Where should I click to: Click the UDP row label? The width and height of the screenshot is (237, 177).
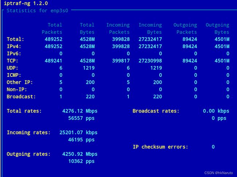coord(12,68)
